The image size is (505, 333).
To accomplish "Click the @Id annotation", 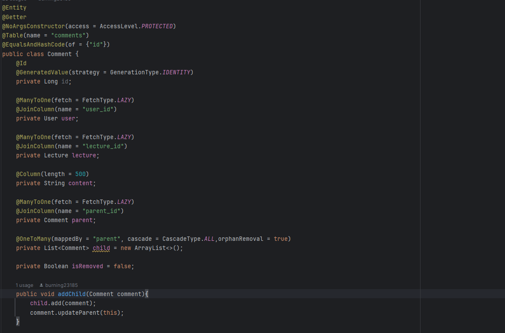I will click(21, 63).
